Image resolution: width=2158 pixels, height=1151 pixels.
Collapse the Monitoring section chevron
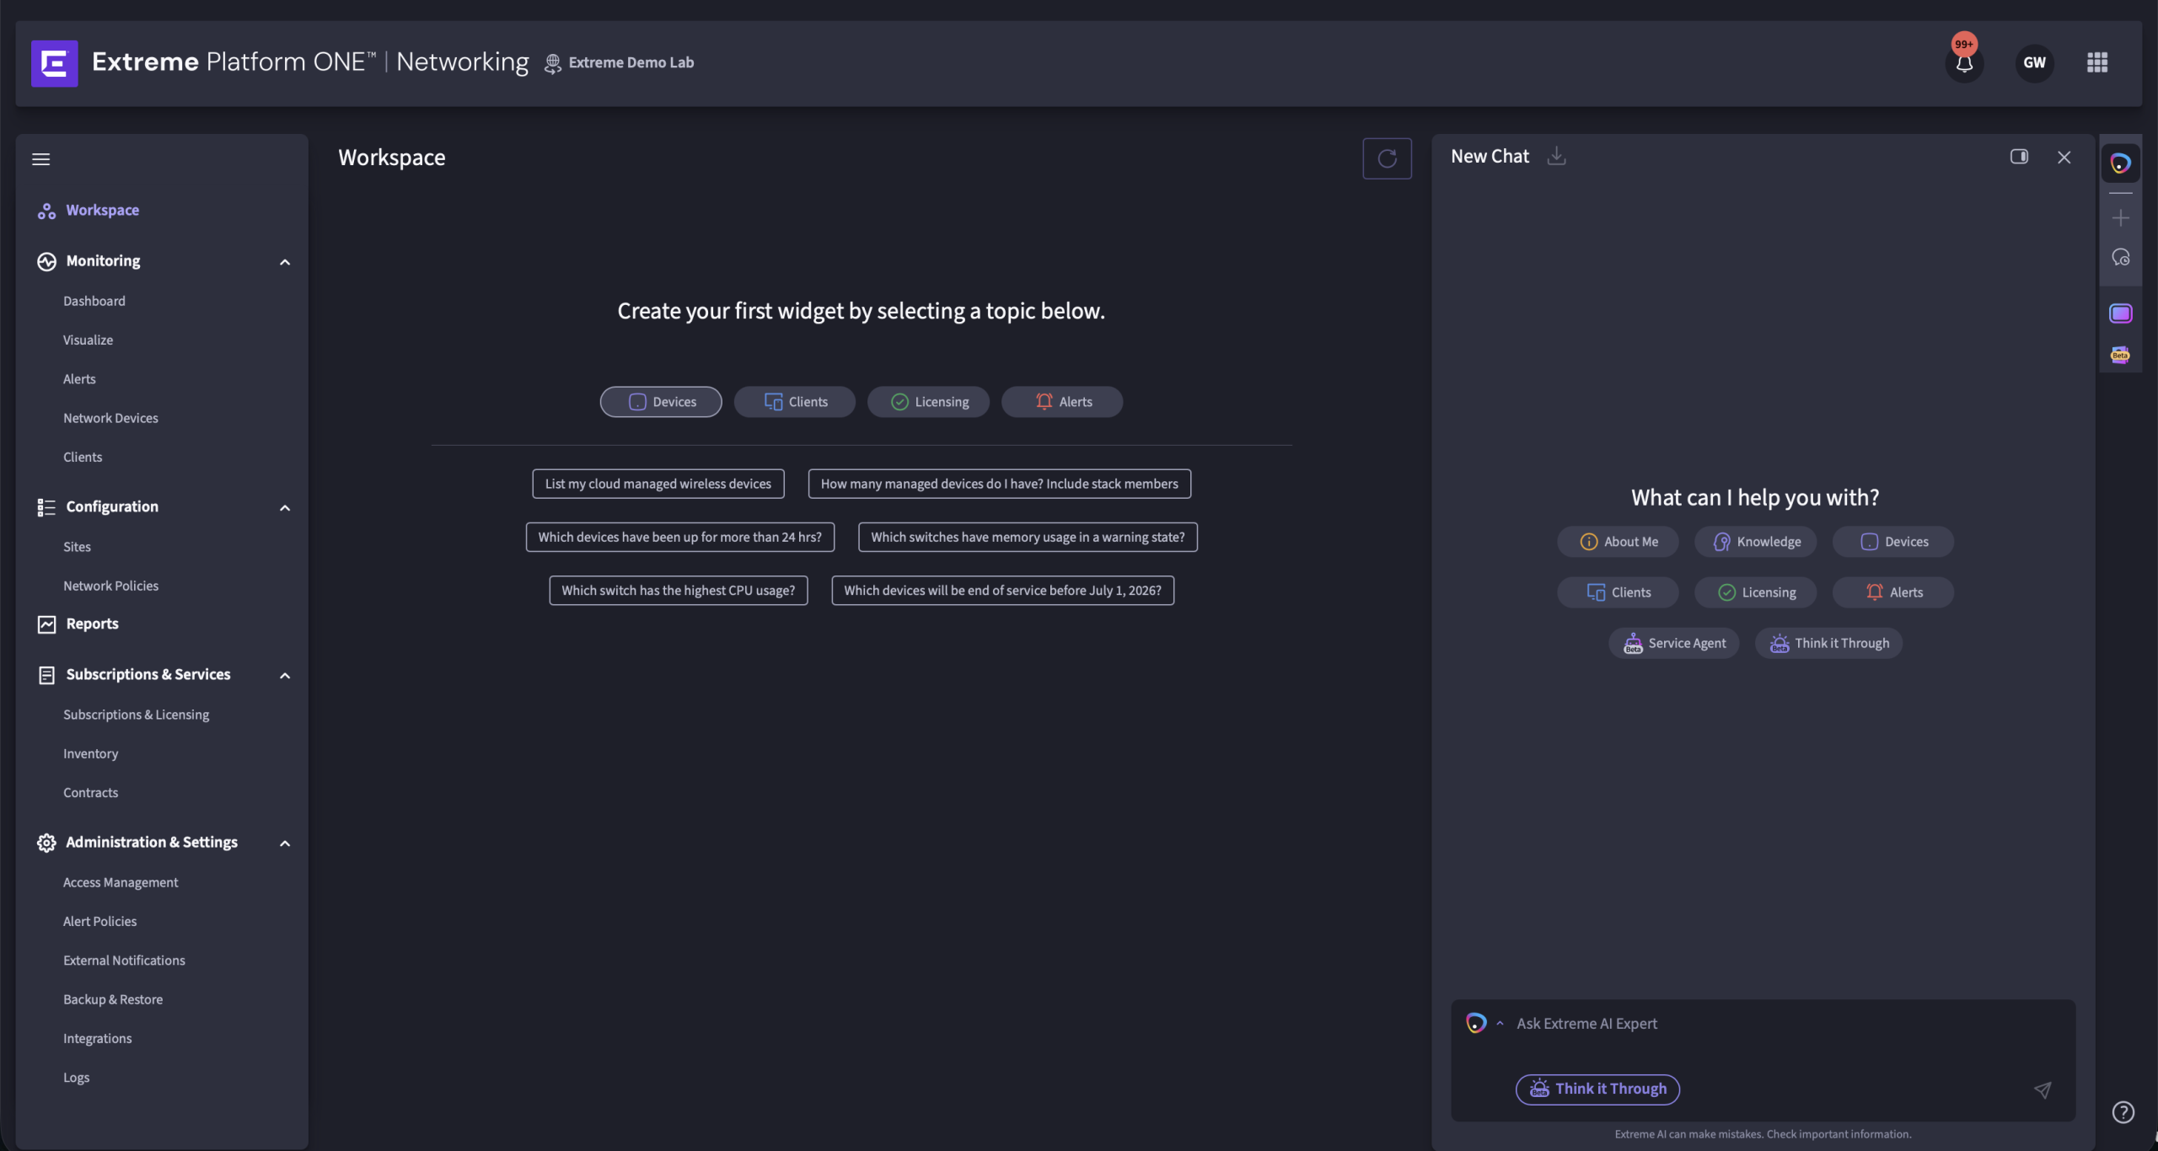(285, 262)
